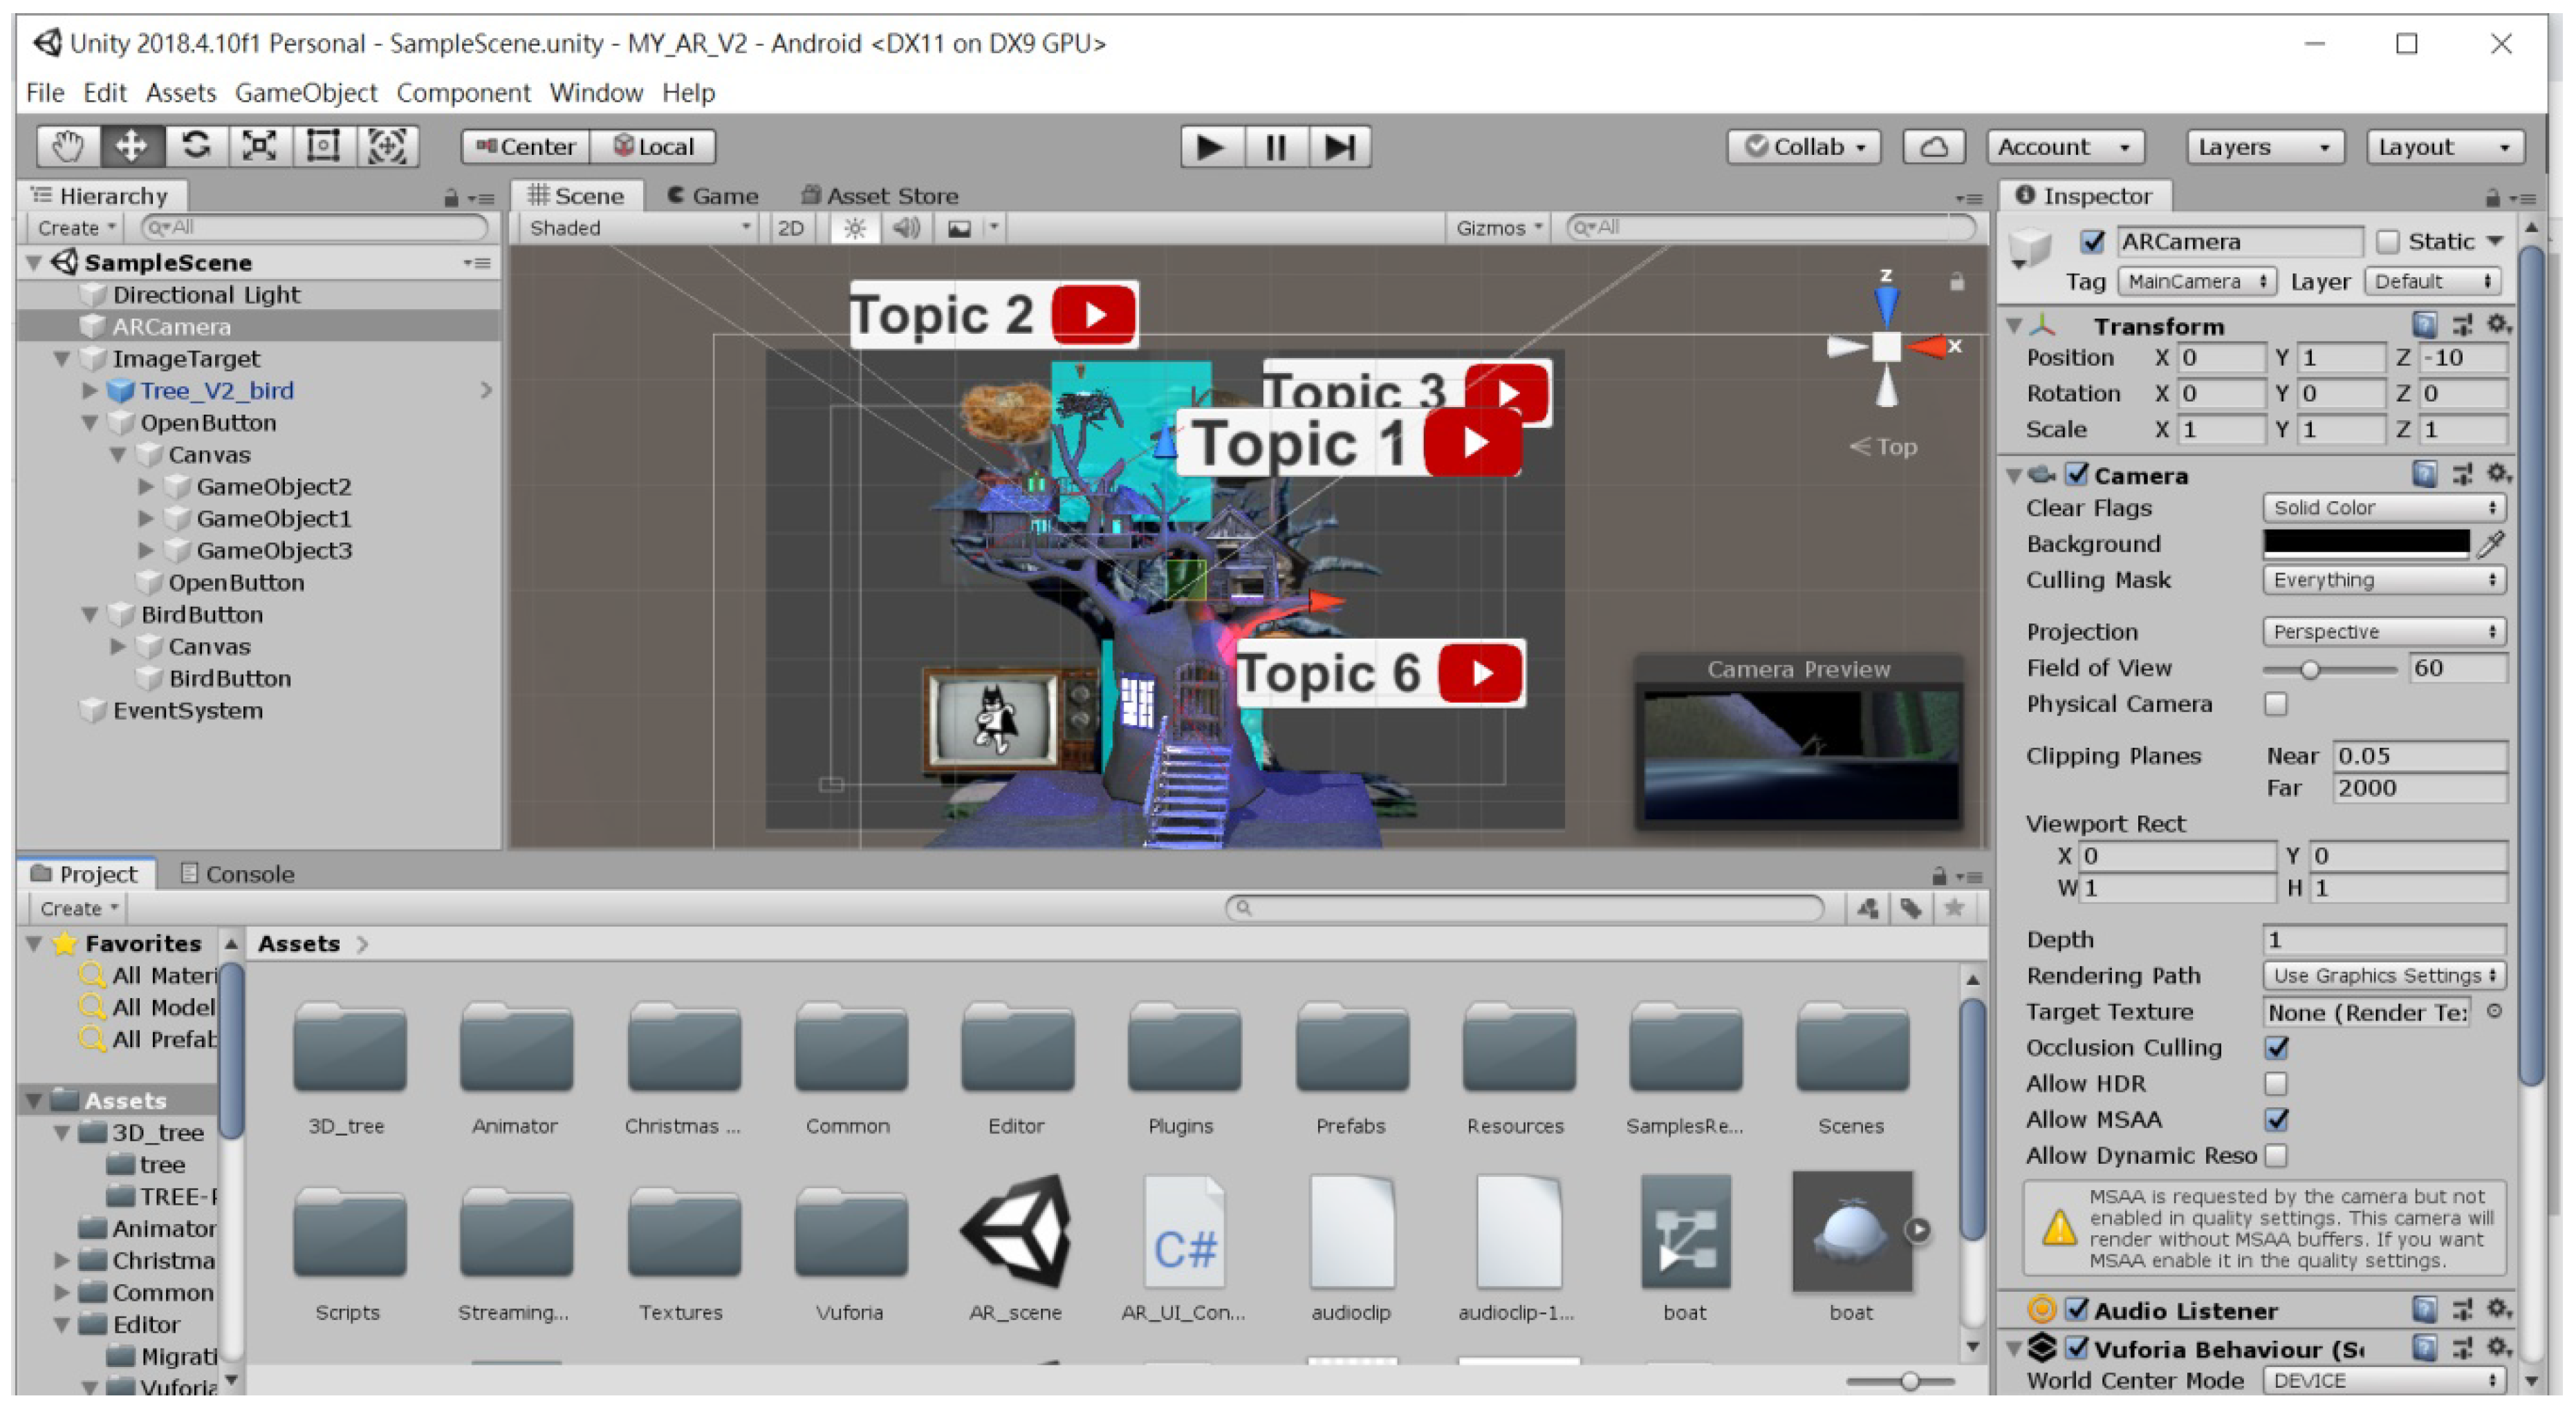2576x1412 pixels.
Task: Collapse the ImageTarget hierarchy item
Action: (62, 359)
